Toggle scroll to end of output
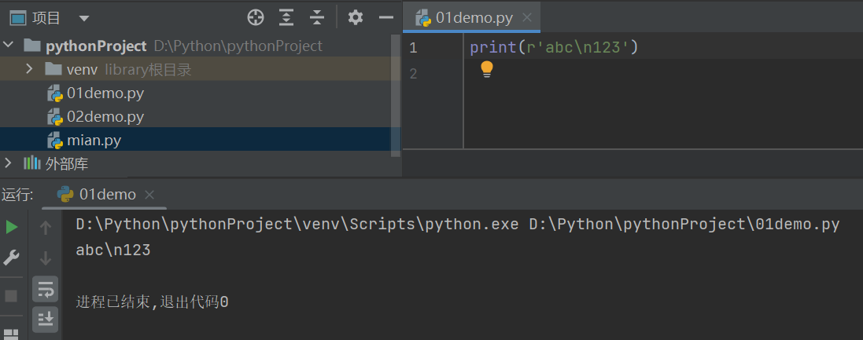863x340 pixels. coord(46,318)
